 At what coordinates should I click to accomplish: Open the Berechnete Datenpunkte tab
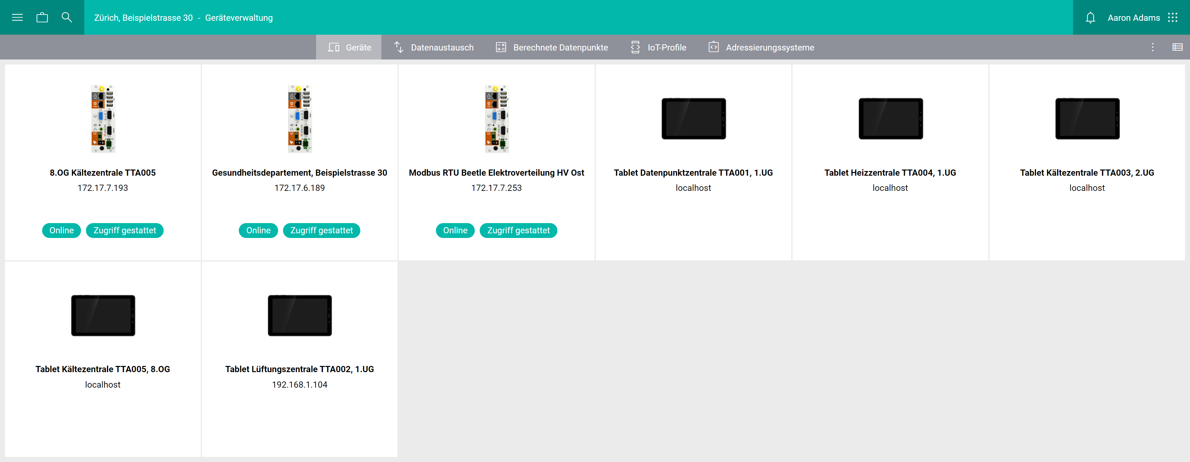click(x=552, y=47)
